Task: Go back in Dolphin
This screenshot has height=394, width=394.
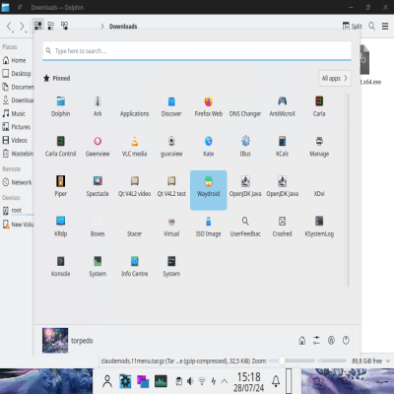Action: pyautogui.click(x=9, y=26)
